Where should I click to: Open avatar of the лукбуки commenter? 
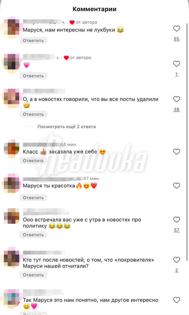pyautogui.click(x=12, y=28)
